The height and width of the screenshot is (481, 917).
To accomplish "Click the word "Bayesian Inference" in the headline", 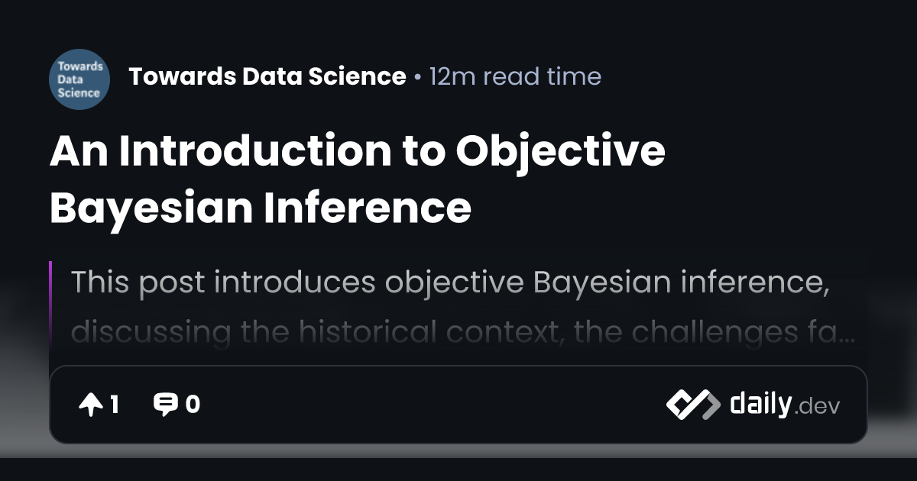I will click(x=261, y=208).
